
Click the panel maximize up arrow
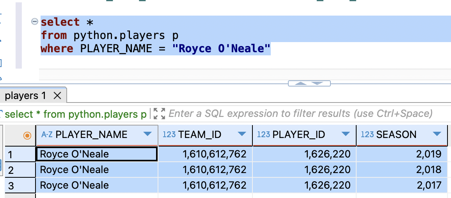[x=301, y=83]
